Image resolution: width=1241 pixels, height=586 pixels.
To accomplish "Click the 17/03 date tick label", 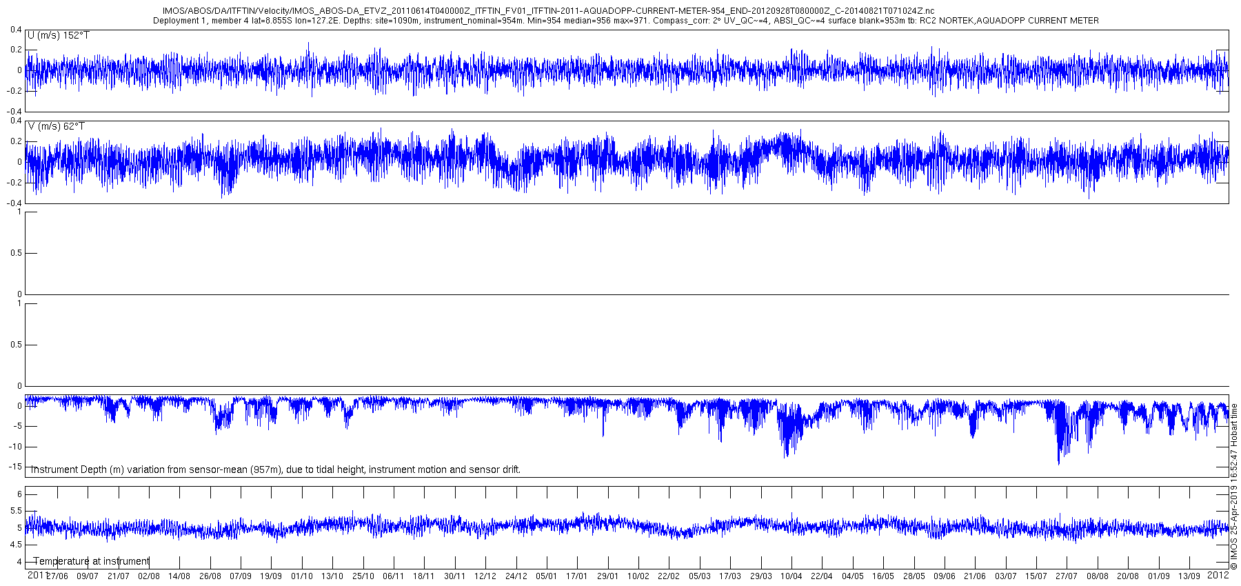I will [730, 576].
